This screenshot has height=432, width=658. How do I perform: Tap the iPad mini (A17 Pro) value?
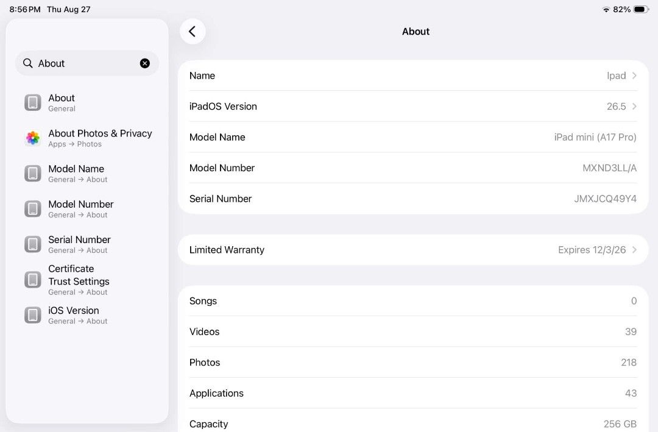pos(595,137)
